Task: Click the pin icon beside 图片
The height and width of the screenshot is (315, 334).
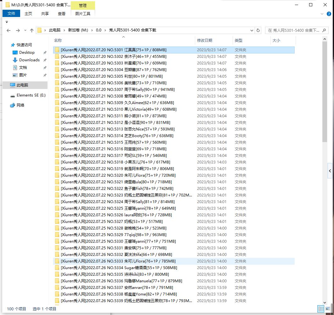Action: [45, 75]
